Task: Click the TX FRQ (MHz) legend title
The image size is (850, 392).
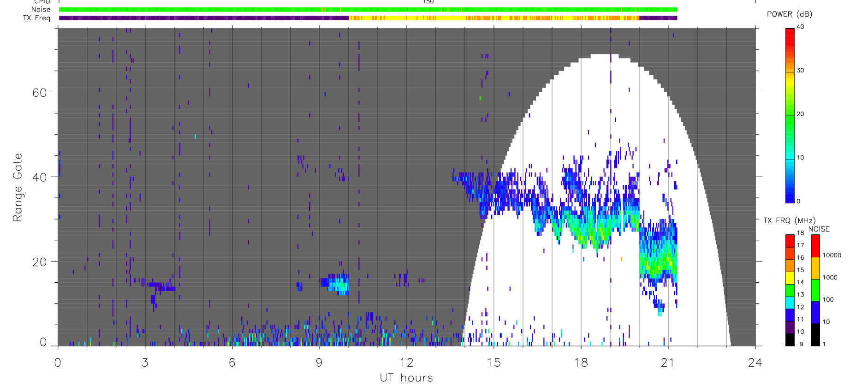Action: click(x=789, y=220)
